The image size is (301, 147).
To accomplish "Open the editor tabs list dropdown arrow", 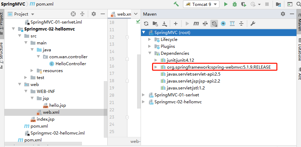I will (136, 14).
